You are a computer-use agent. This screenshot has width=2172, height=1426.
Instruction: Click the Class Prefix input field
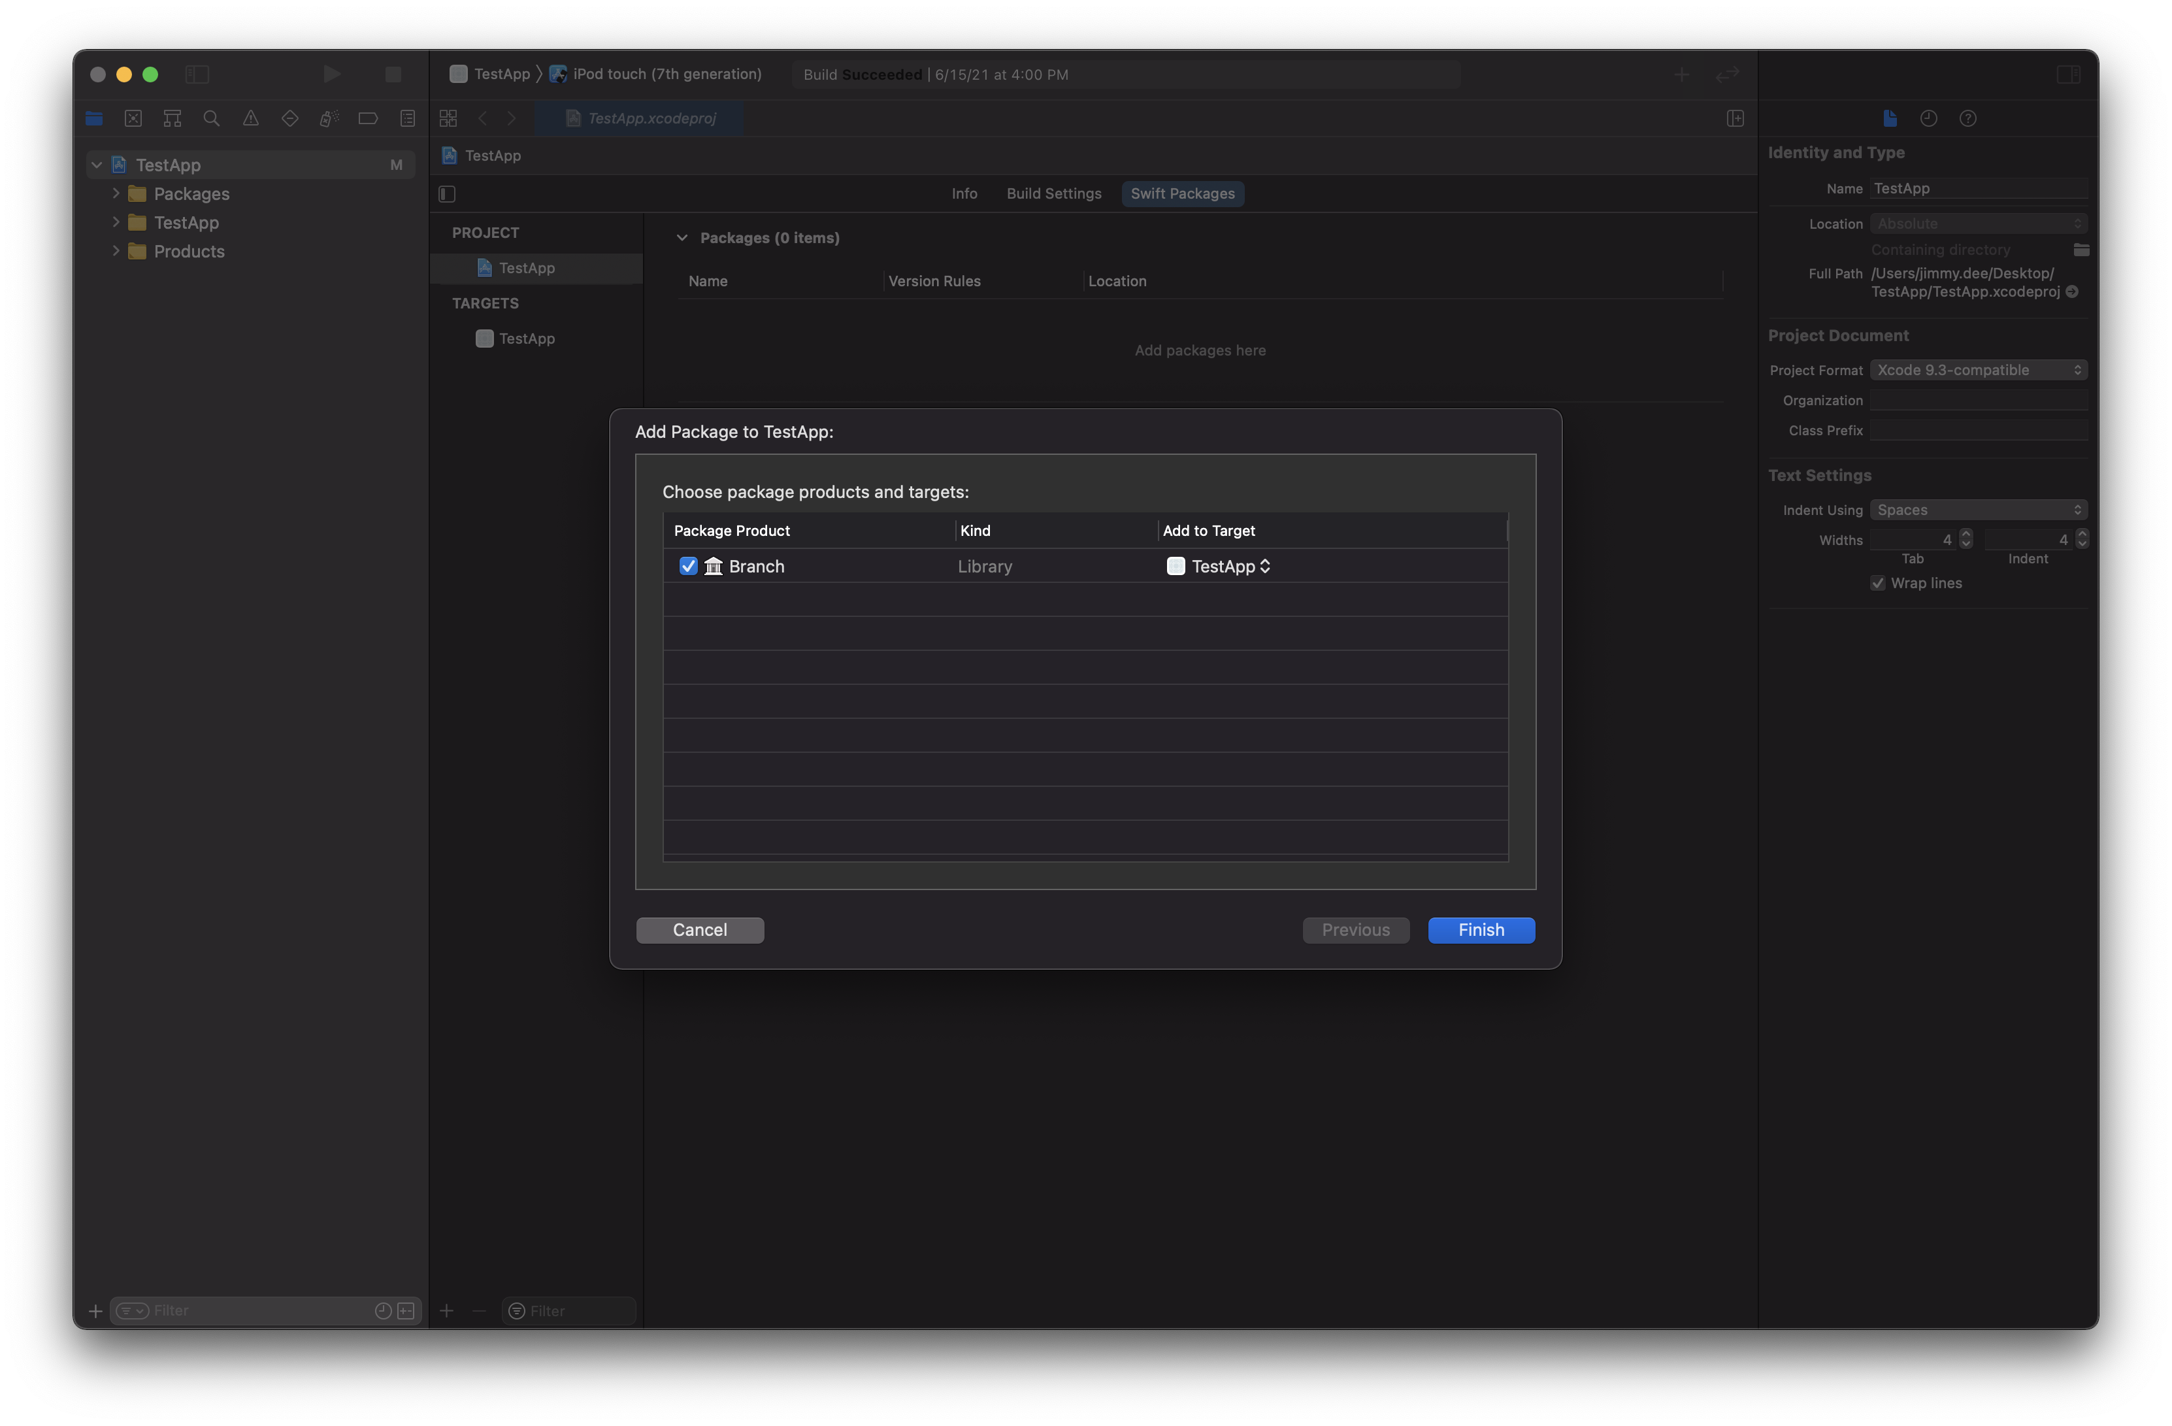pyautogui.click(x=1979, y=431)
